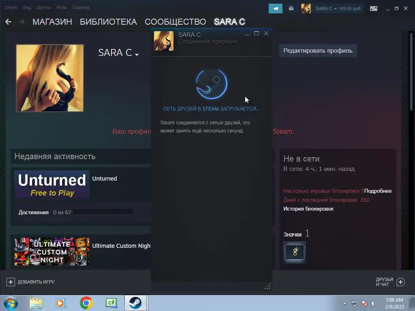Image resolution: width=415 pixels, height=311 pixels.
Task: Open the Steam menu
Action: (x=11, y=7)
